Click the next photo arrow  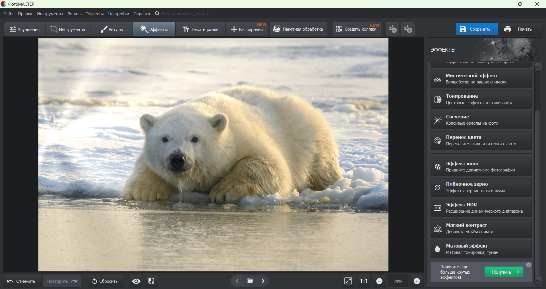[263, 281]
